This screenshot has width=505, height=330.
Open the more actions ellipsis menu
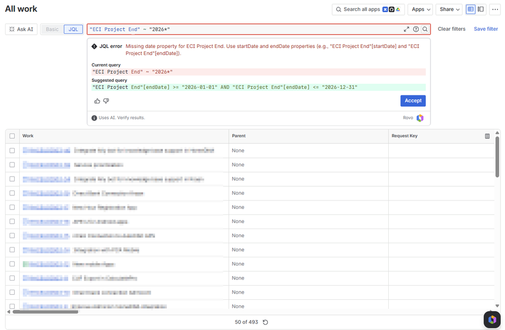pos(495,9)
